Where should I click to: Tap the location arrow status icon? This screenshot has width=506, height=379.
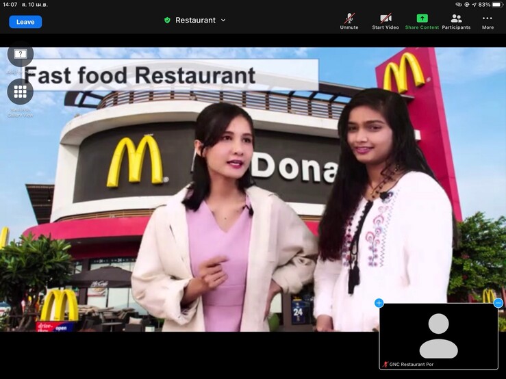(474, 5)
